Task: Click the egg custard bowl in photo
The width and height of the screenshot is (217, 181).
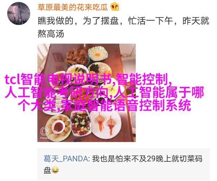Action: click(98, 53)
